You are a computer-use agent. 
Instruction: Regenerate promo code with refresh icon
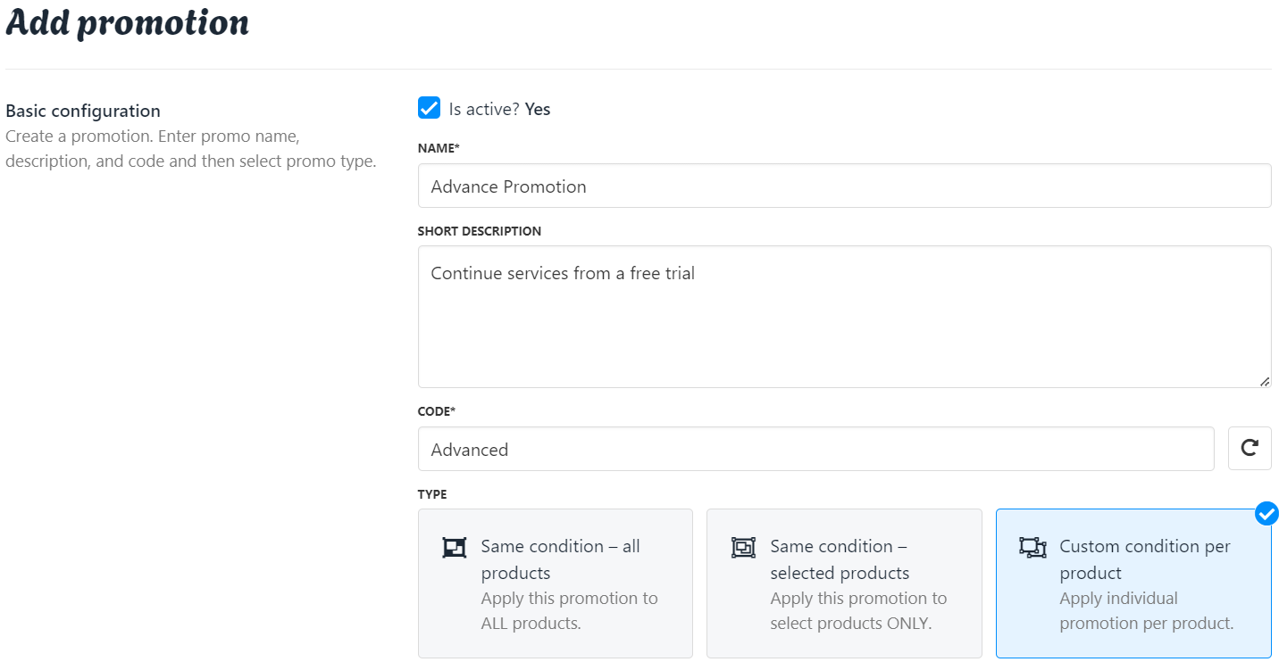(x=1250, y=448)
